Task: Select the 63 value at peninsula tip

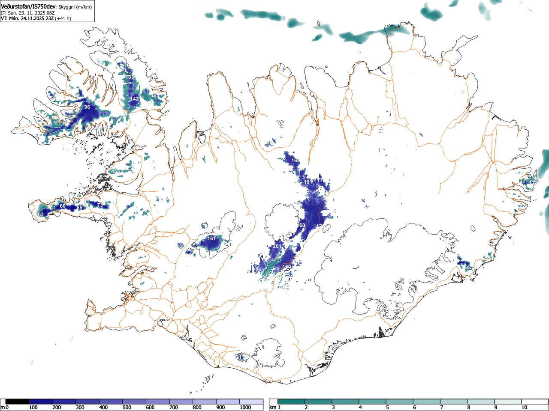Action: [x=41, y=214]
